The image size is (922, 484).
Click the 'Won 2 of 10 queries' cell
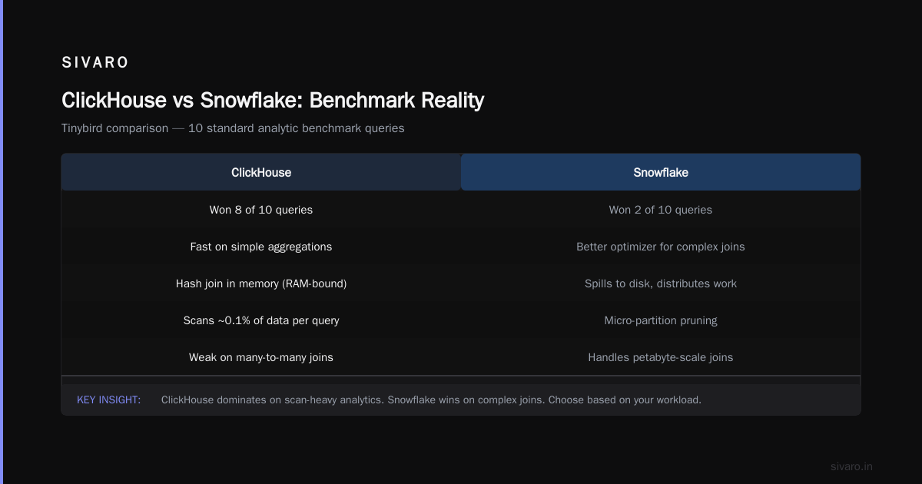pos(661,210)
